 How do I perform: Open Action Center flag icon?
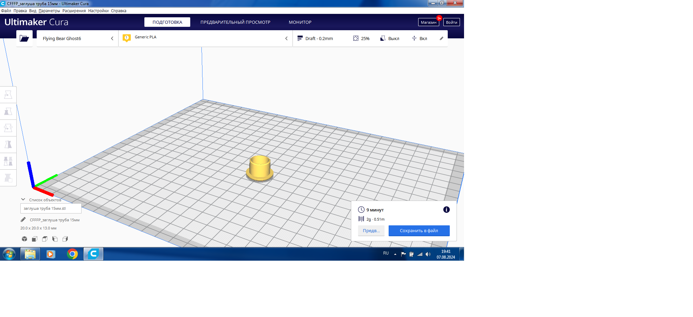point(403,254)
